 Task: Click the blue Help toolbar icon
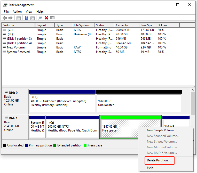pyautogui.click(x=26, y=18)
